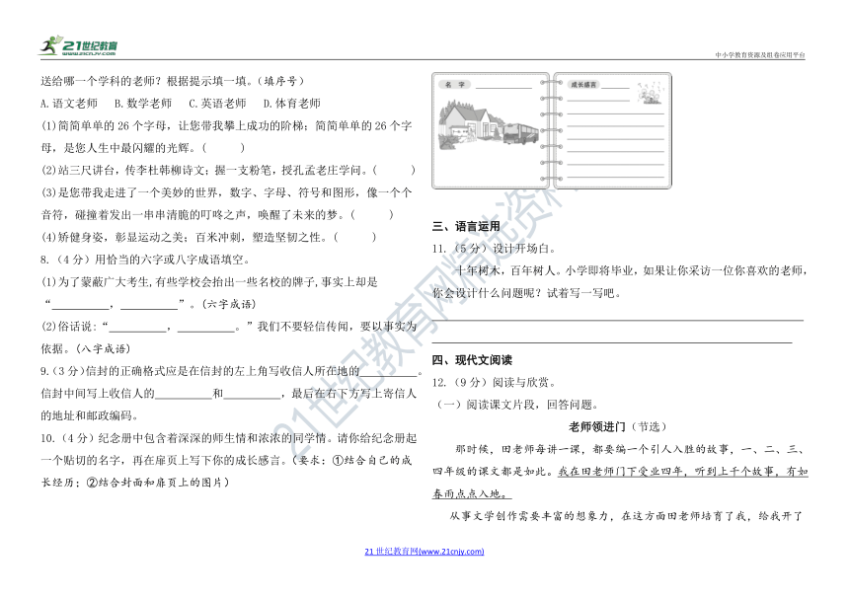Click the question line 12.(9分)阅读与欣赏。
The height and width of the screenshot is (600, 849).
(494, 383)
